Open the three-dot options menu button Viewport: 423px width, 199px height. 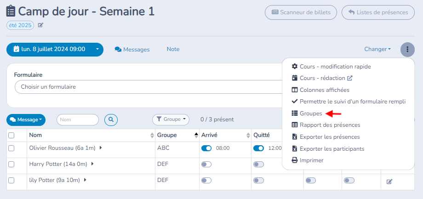[407, 50]
